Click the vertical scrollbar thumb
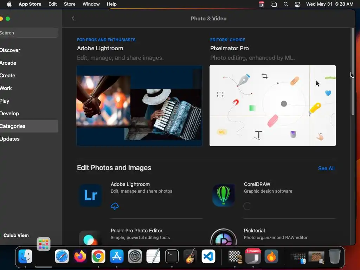Image resolution: width=360 pixels, height=270 pixels. point(353,72)
